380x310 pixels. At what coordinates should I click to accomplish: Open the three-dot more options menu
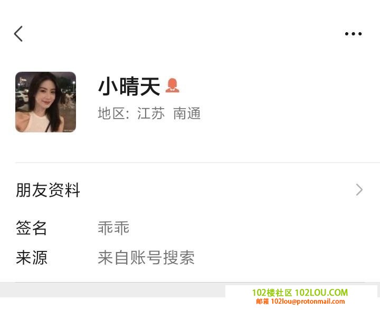(x=353, y=34)
